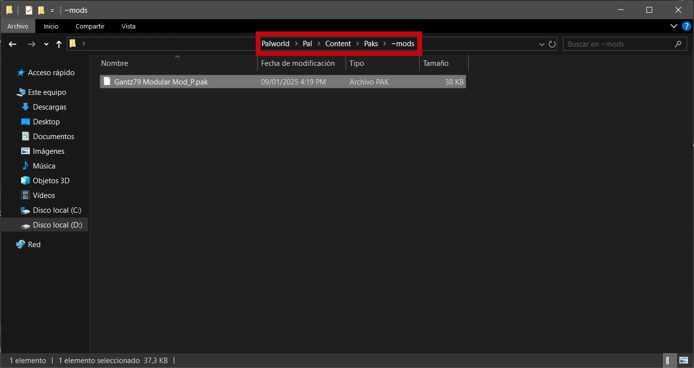Select Este equipo in the navigation pane
This screenshot has width=694, height=368.
[x=47, y=92]
